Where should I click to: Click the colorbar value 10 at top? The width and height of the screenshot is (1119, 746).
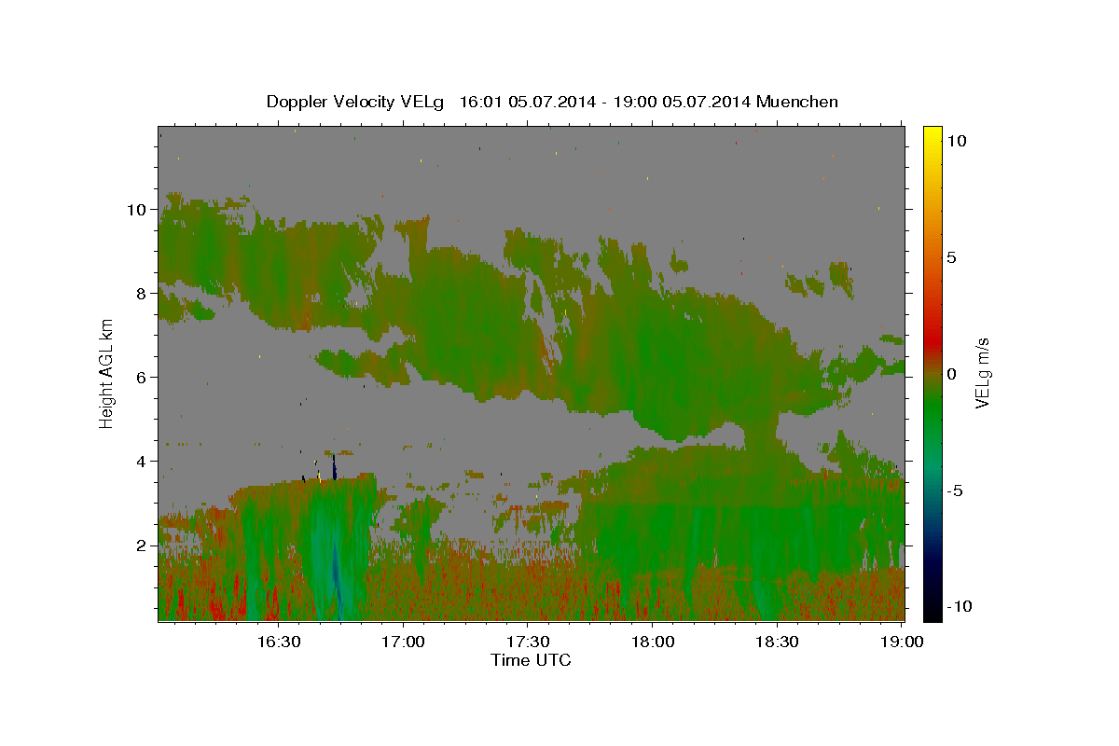coord(957,141)
